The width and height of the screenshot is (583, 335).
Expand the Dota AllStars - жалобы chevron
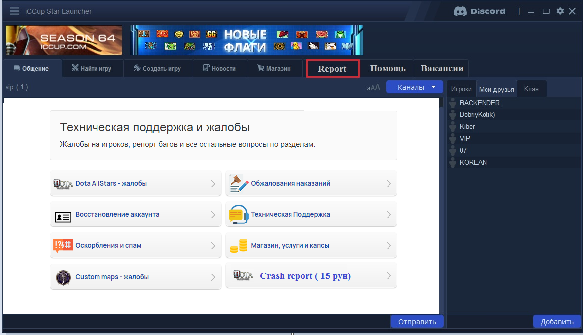pyautogui.click(x=213, y=184)
